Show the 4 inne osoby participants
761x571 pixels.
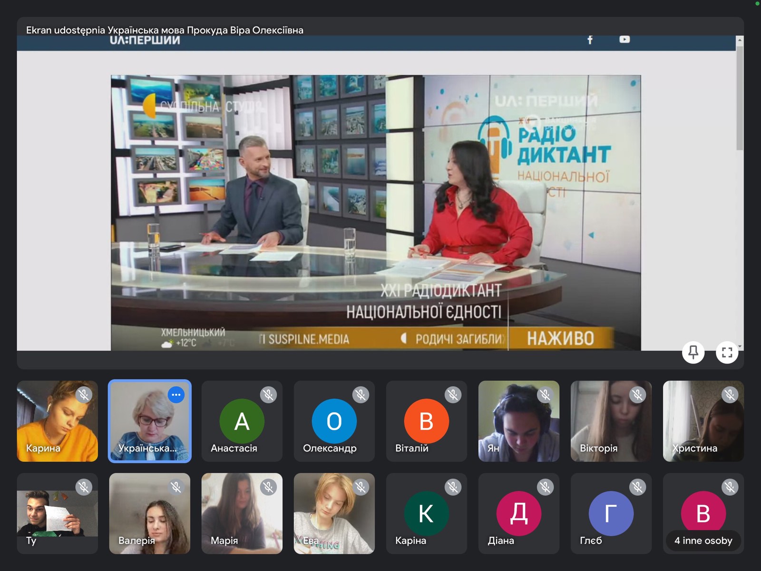coord(703,541)
